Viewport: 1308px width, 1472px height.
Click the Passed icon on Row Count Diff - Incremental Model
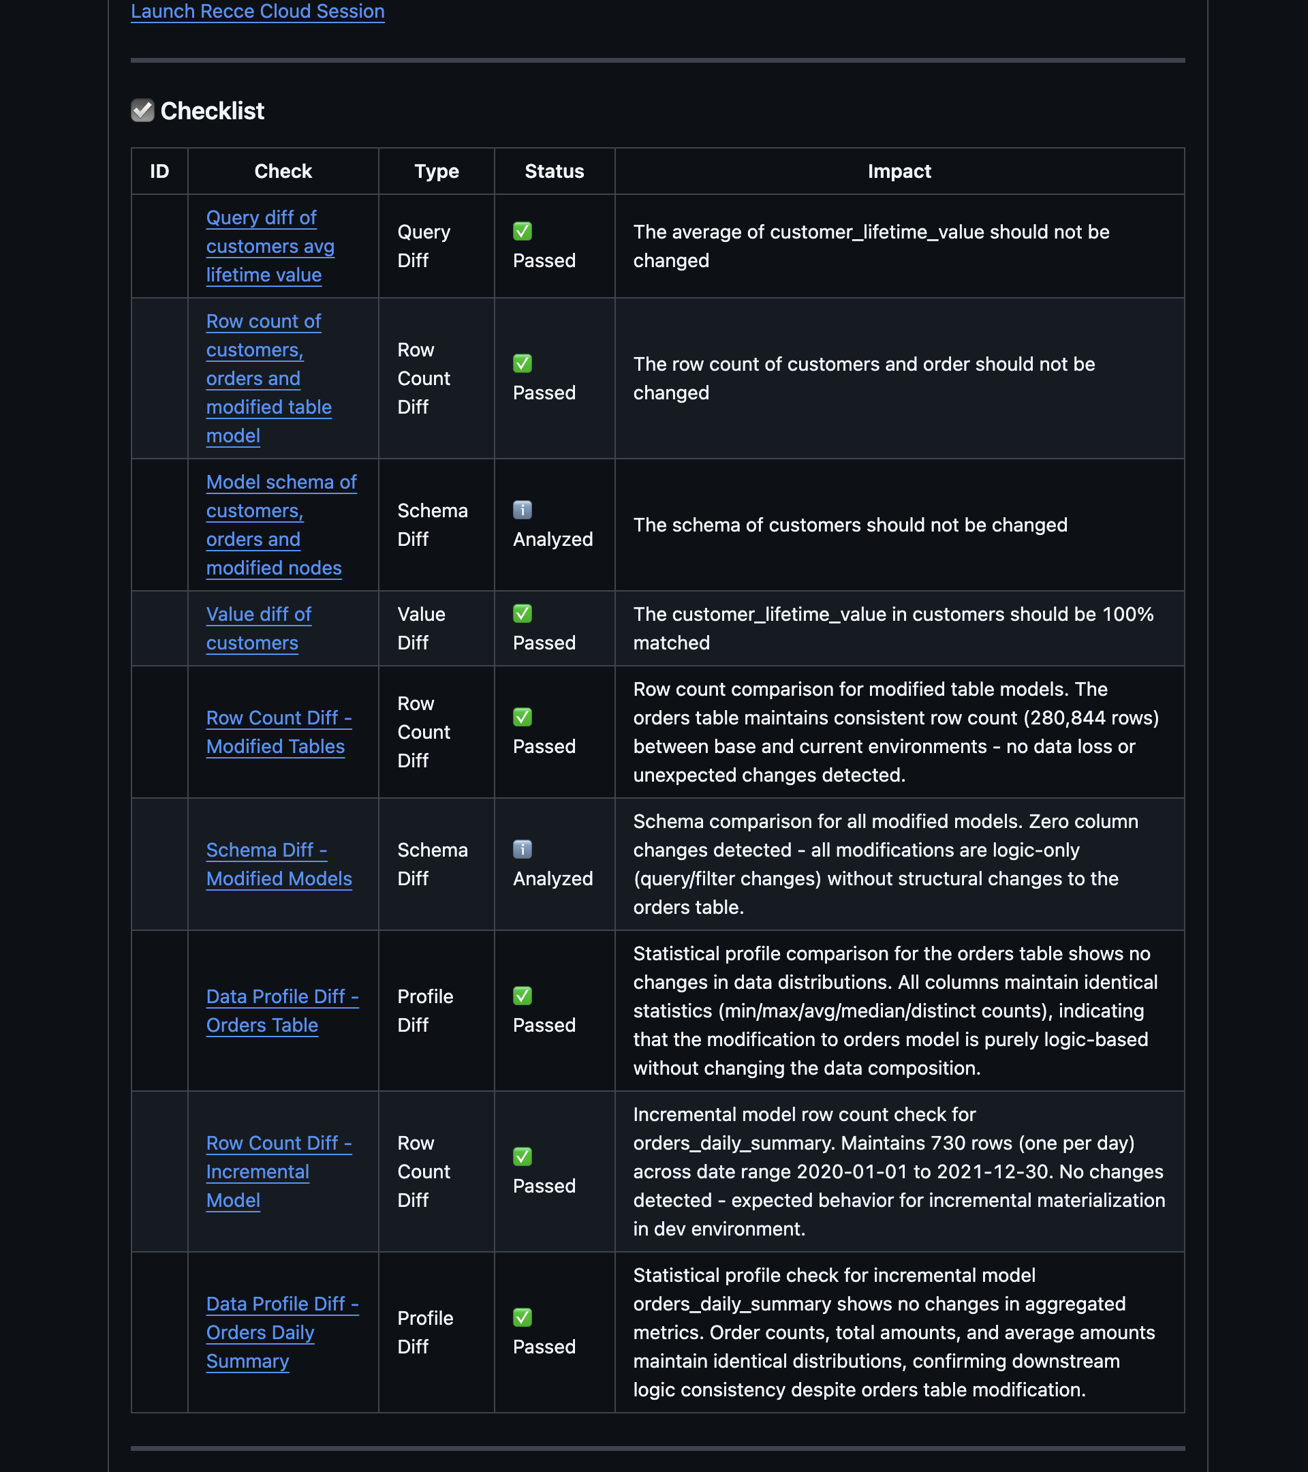pos(523,1156)
